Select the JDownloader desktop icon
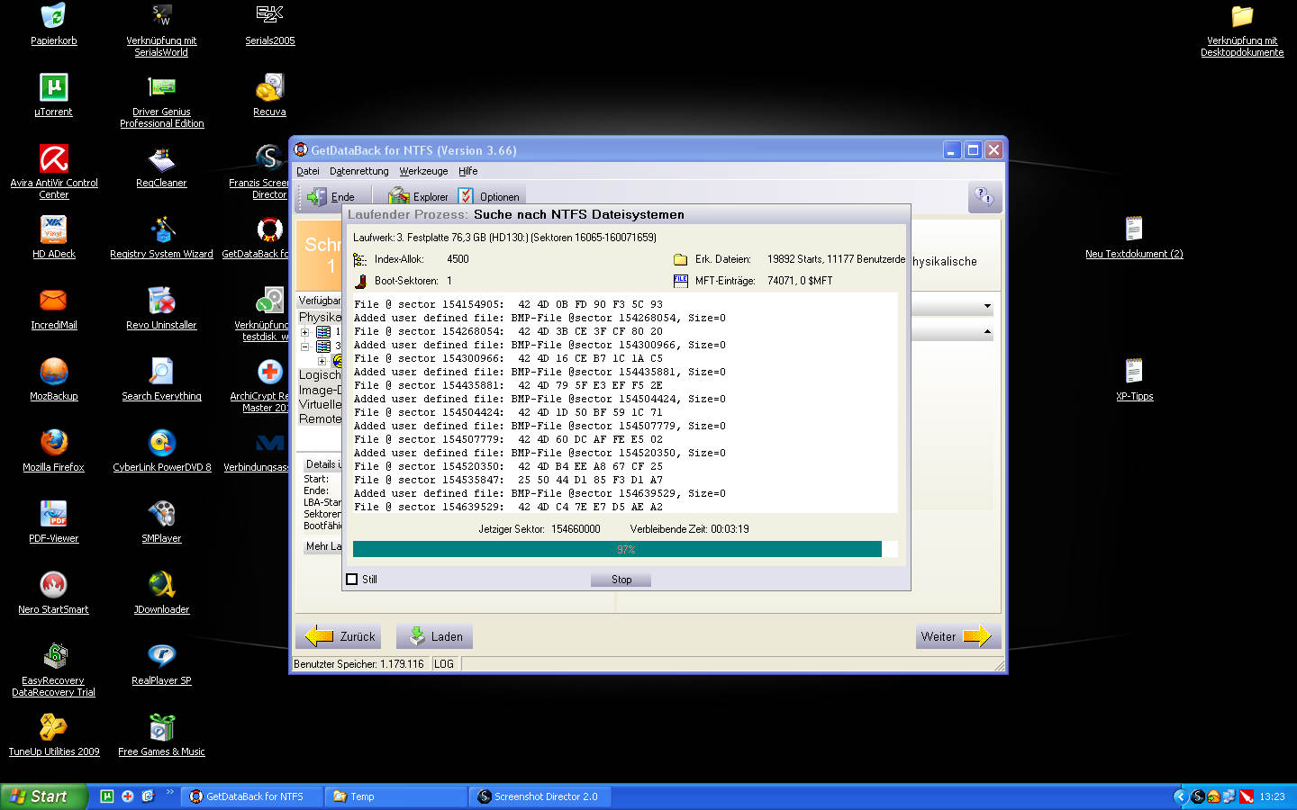Image resolution: width=1297 pixels, height=810 pixels. [x=162, y=585]
